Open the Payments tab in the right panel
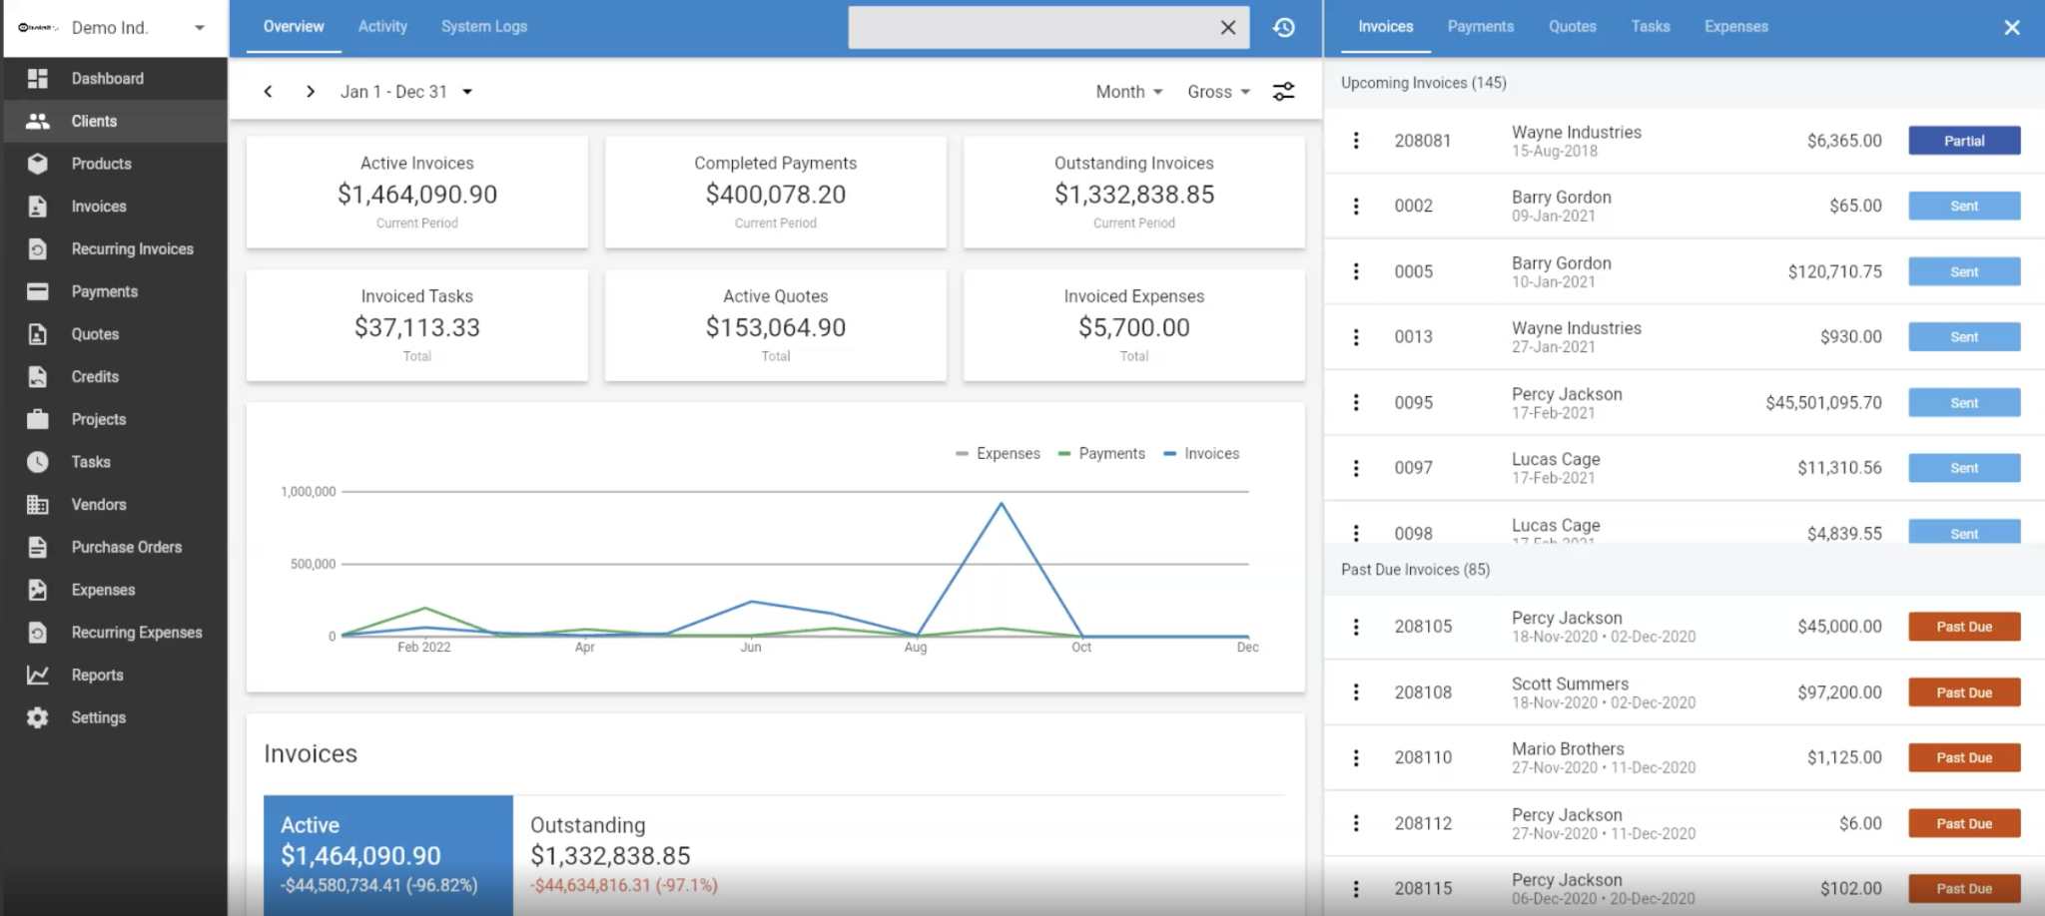This screenshot has width=2045, height=916. pyautogui.click(x=1480, y=27)
